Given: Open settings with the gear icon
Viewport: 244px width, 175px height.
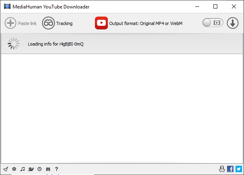Looking at the screenshot, I should click(x=14, y=169).
